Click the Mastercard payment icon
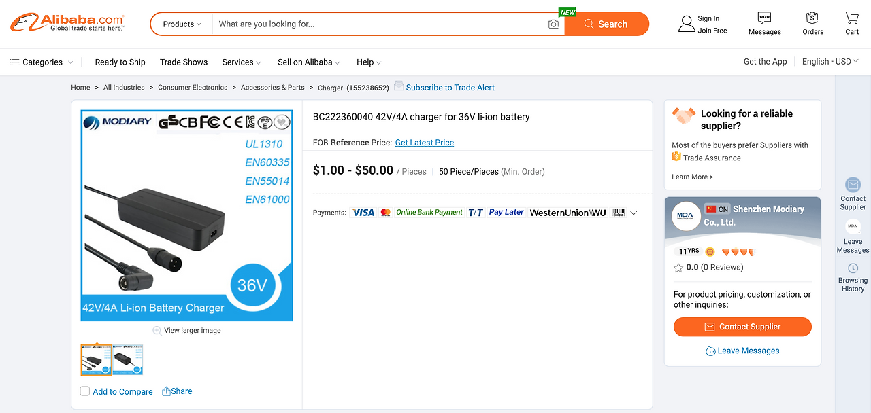The height and width of the screenshot is (413, 871). point(386,213)
